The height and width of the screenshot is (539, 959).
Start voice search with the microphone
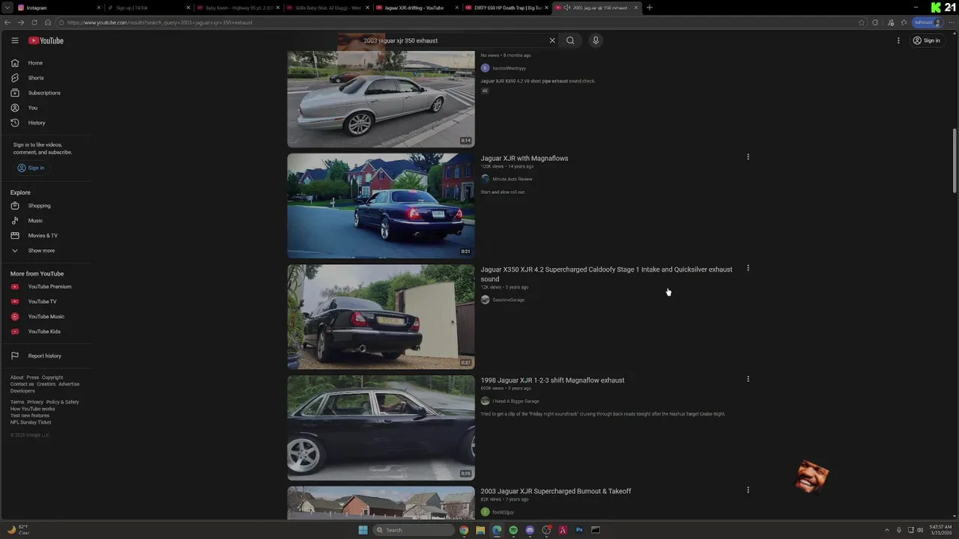pyautogui.click(x=596, y=40)
